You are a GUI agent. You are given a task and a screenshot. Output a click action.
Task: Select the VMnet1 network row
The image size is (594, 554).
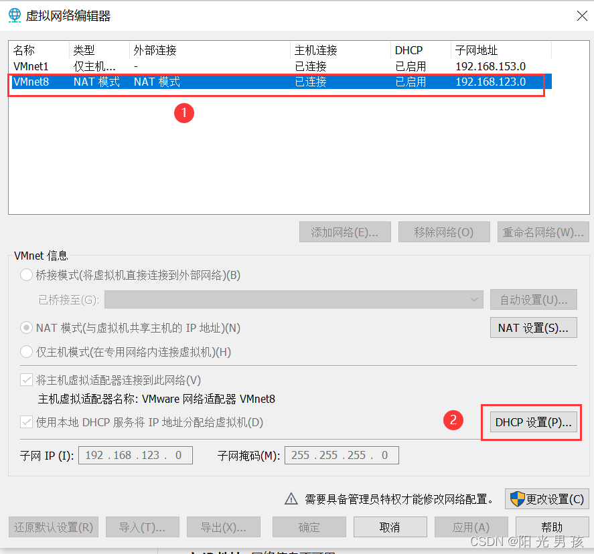pyautogui.click(x=281, y=66)
